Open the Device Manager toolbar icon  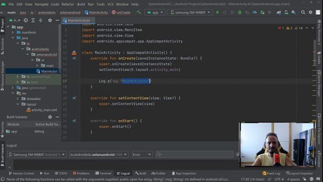pos(286,12)
